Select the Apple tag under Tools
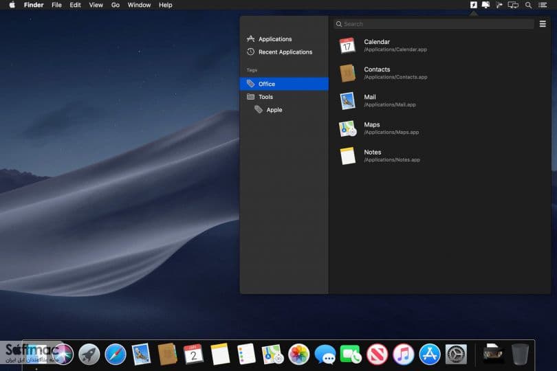The width and height of the screenshot is (557, 371). pyautogui.click(x=284, y=110)
